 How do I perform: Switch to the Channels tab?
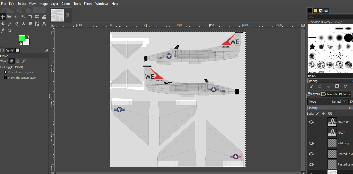point(329,94)
